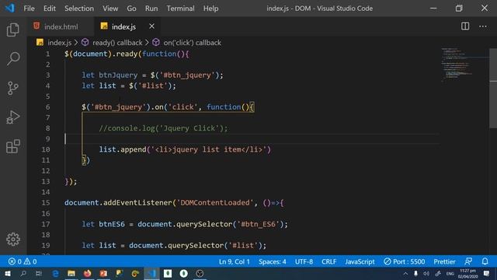Open the Manage gear menu
Image resolution: width=497 pixels, height=280 pixels.
[13, 239]
